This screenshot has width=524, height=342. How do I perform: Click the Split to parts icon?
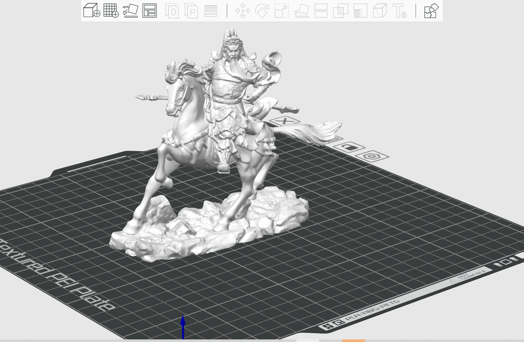191,11
